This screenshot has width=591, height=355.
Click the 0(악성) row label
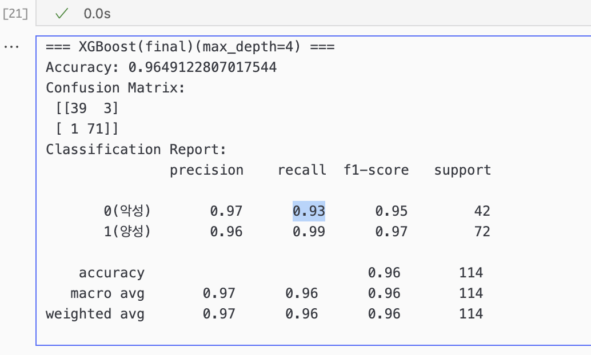click(x=127, y=211)
